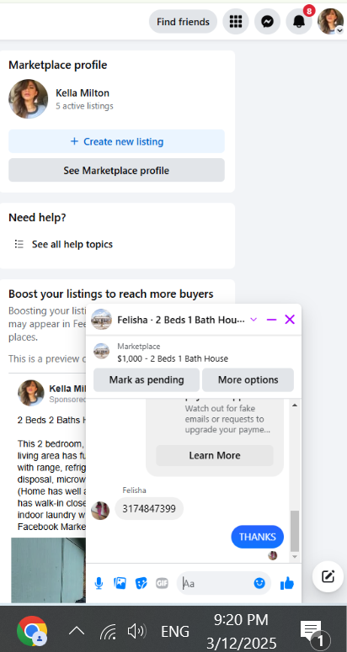347x652 pixels.
Task: Attach a photo with the image icon
Action: click(x=120, y=583)
